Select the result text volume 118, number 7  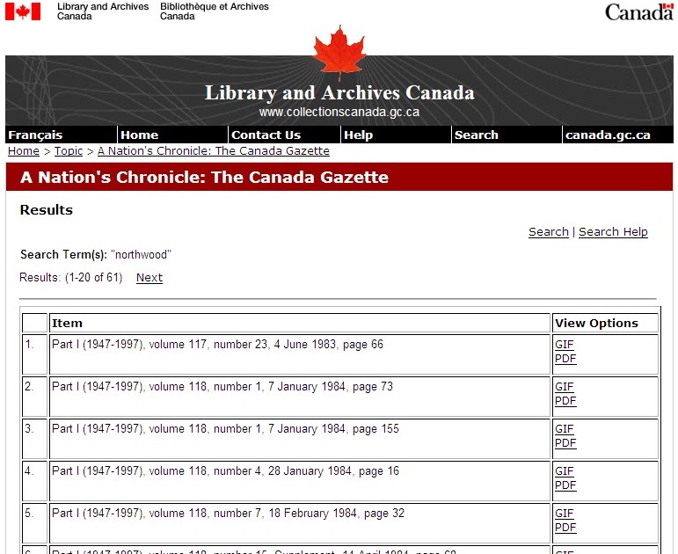205,513
